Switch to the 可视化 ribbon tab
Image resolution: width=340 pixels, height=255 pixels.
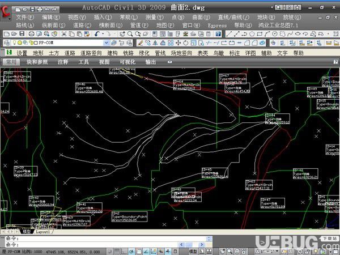point(127,62)
